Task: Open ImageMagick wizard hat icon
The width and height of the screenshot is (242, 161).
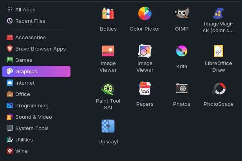Action: 219,13
